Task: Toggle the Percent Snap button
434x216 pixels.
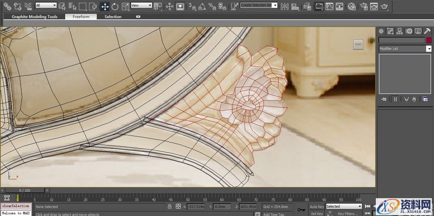Action: pyautogui.click(x=212, y=6)
